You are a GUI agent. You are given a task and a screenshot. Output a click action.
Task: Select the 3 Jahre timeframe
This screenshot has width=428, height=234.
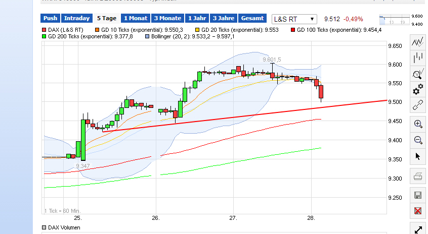[x=224, y=18]
